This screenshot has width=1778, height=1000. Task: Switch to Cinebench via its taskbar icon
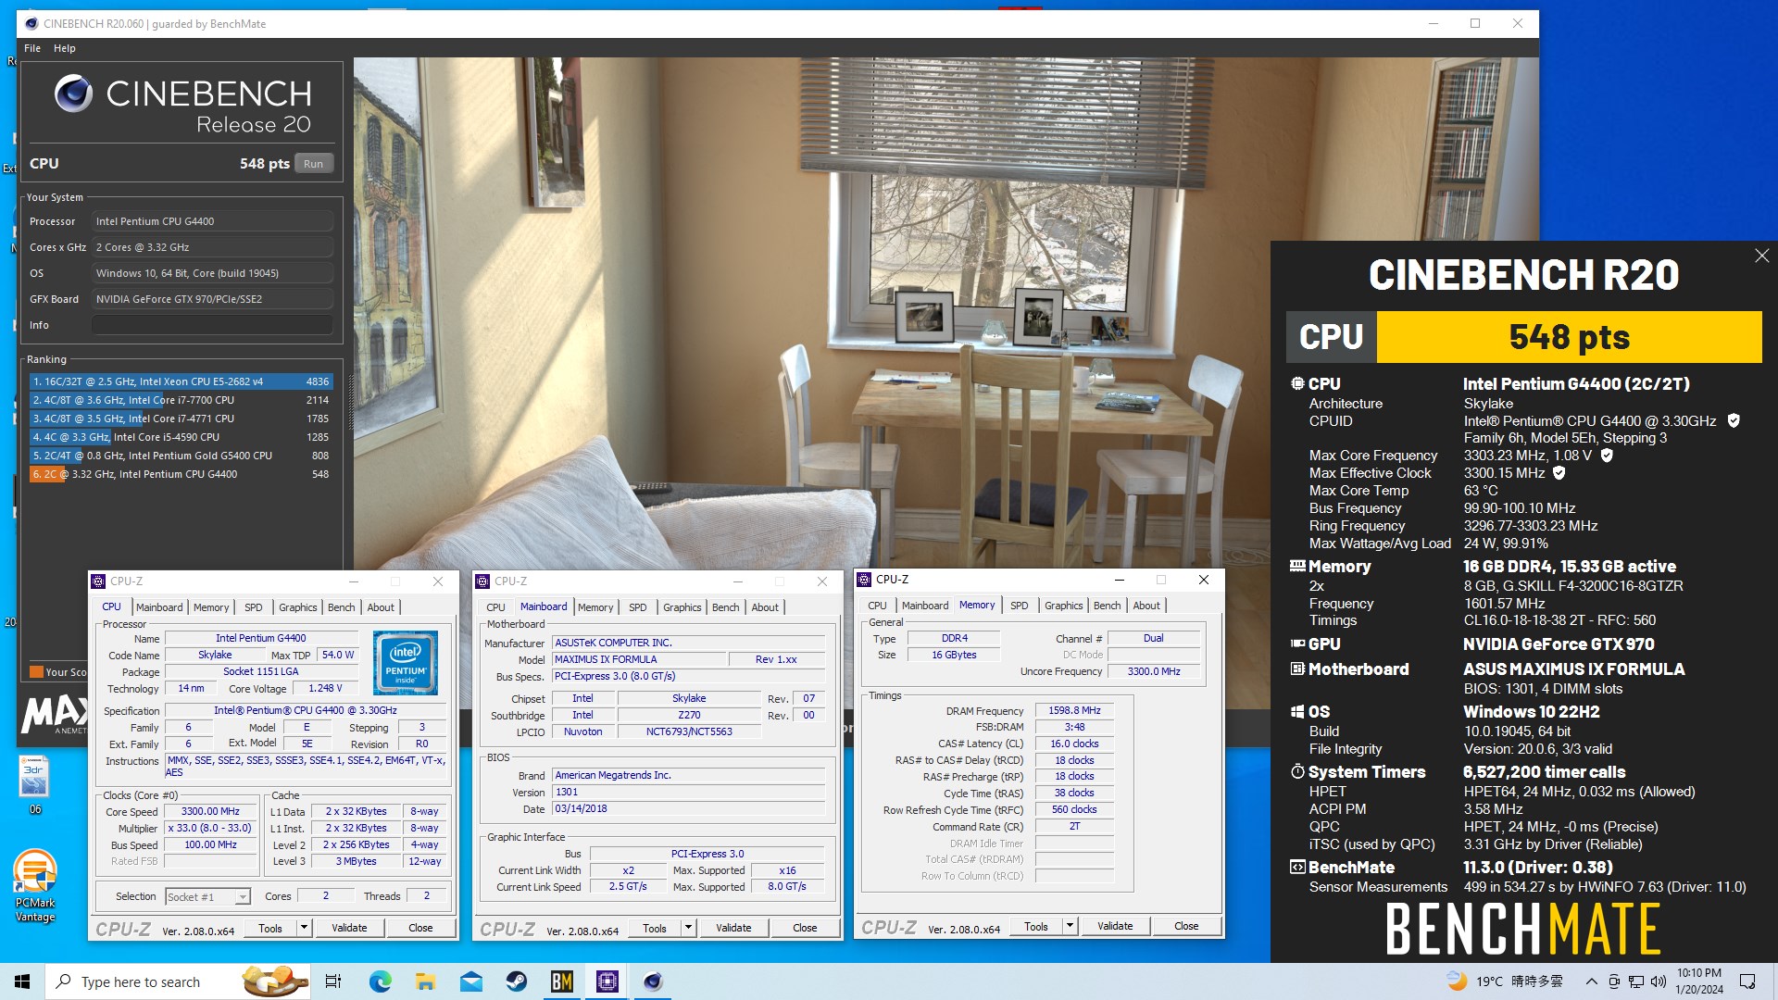652,981
